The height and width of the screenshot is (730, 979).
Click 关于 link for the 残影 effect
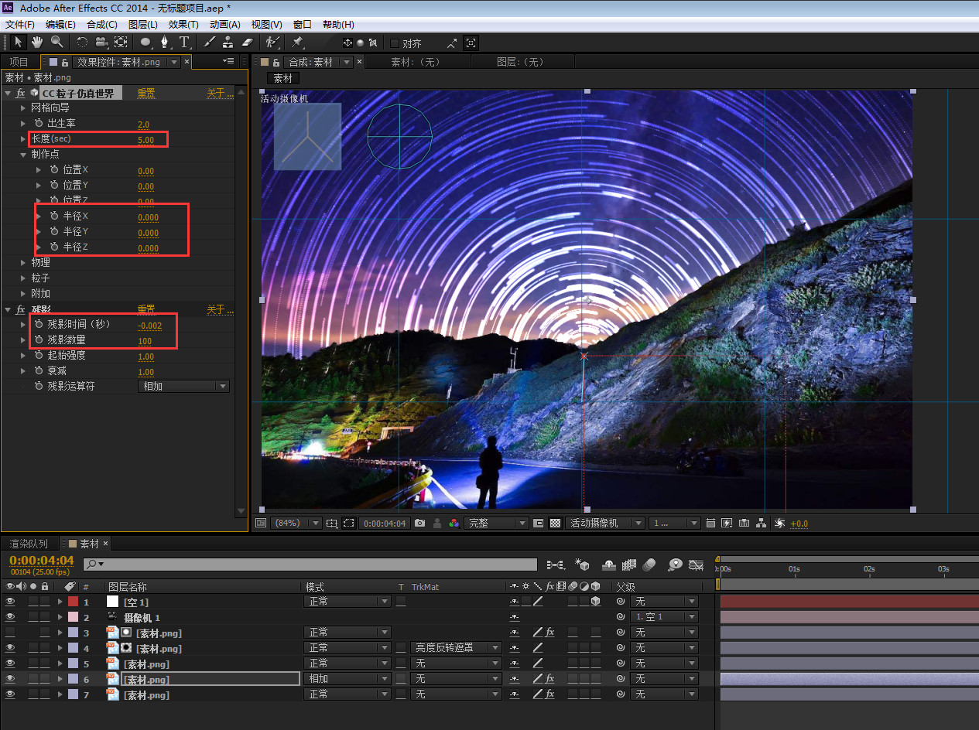(218, 309)
